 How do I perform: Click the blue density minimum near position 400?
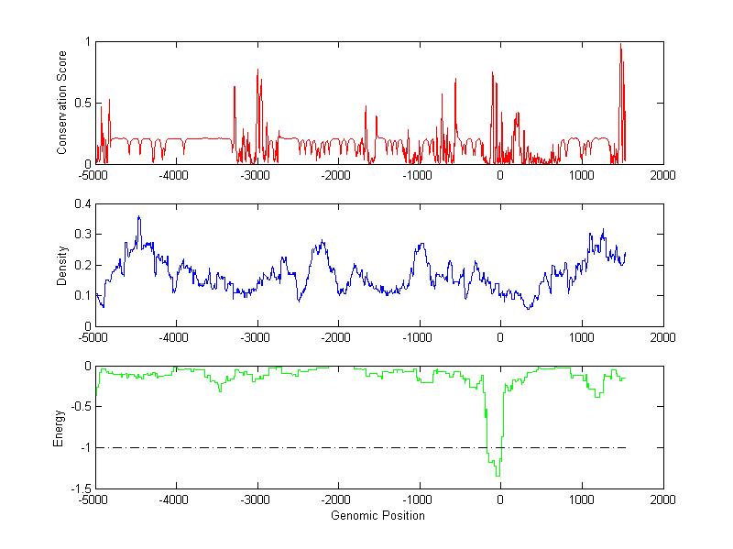pyautogui.click(x=529, y=308)
